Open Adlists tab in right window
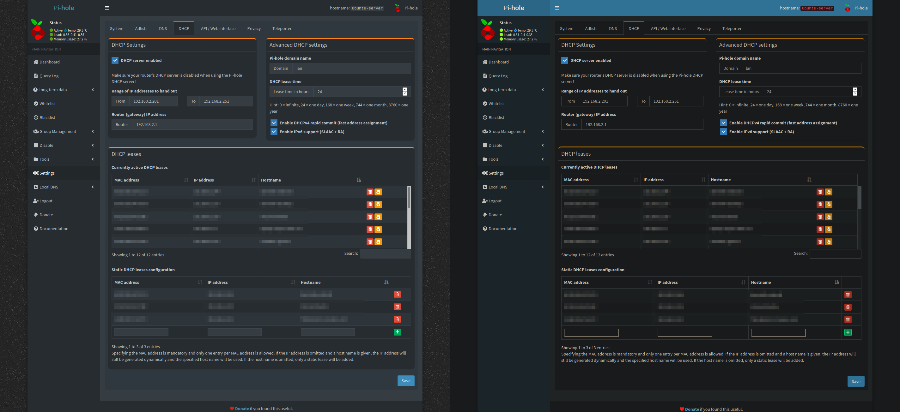The width and height of the screenshot is (900, 412). (x=591, y=29)
